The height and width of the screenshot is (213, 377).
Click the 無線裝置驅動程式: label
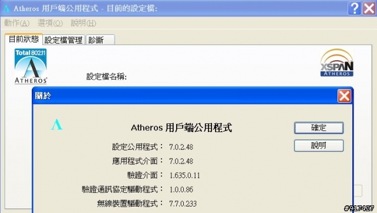point(130,204)
